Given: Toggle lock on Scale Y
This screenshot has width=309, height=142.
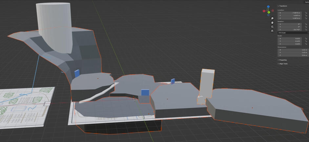Looking at the screenshot, I should tap(306, 41).
